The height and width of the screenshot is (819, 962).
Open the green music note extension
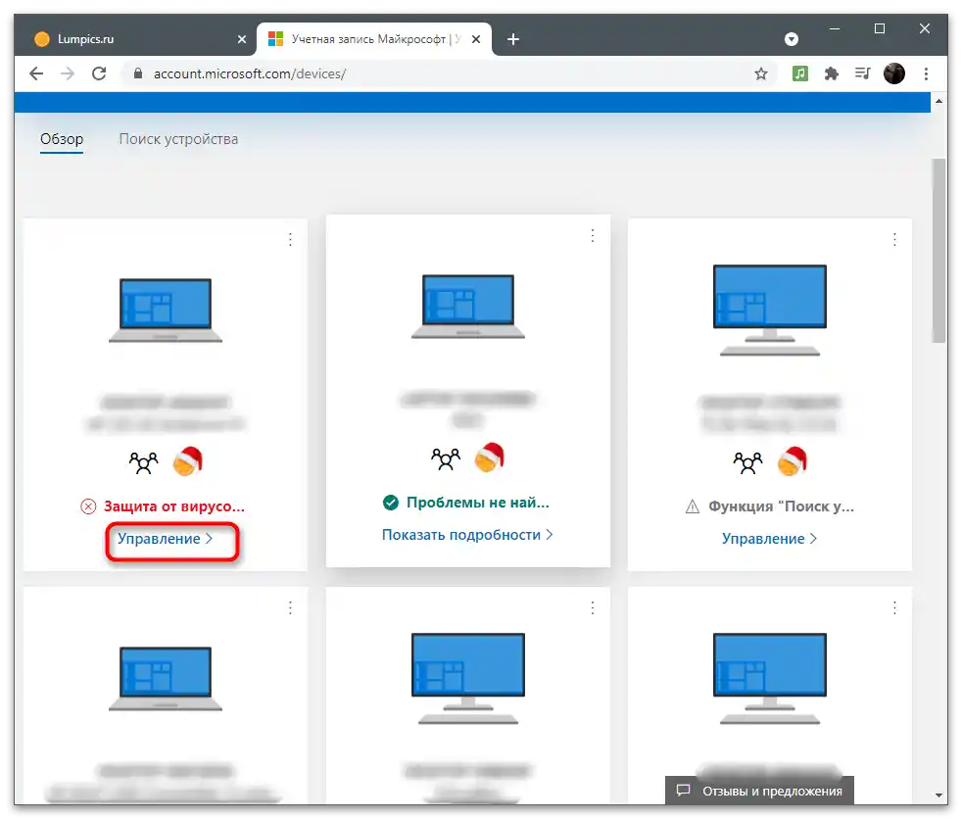(x=799, y=74)
